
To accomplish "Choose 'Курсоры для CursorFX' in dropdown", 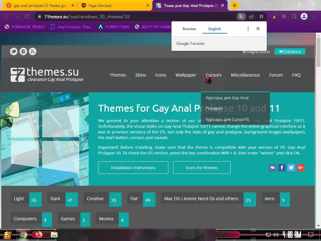I will click(x=227, y=119).
